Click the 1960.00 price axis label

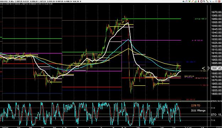216,19
